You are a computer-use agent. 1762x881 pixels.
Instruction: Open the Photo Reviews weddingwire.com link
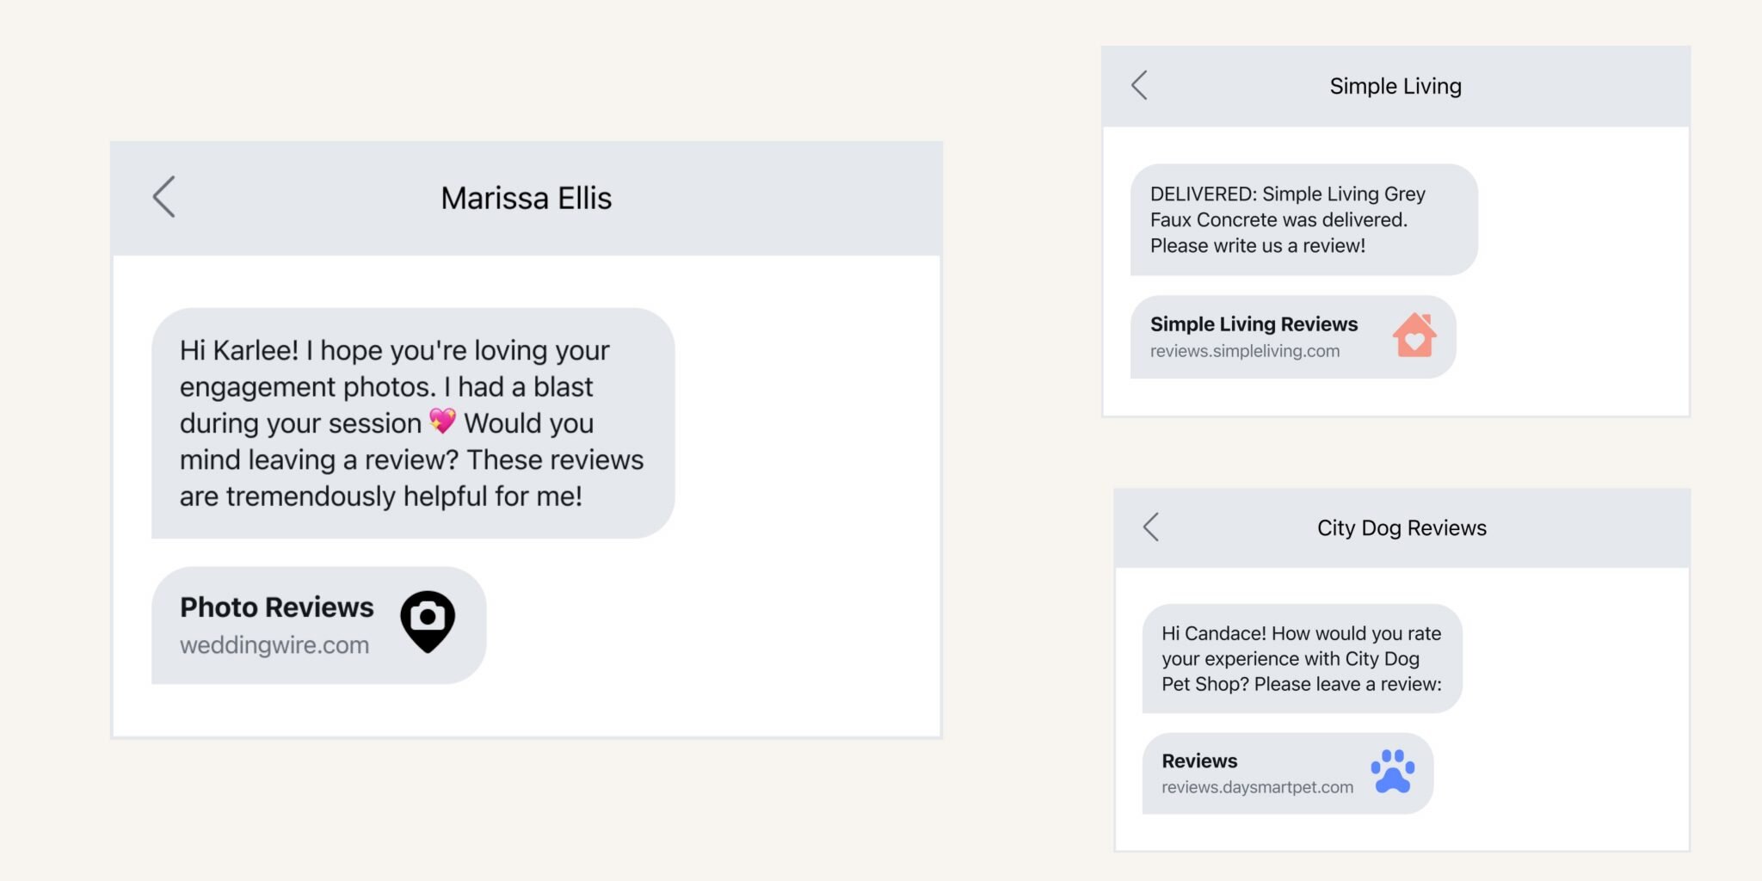(x=274, y=644)
